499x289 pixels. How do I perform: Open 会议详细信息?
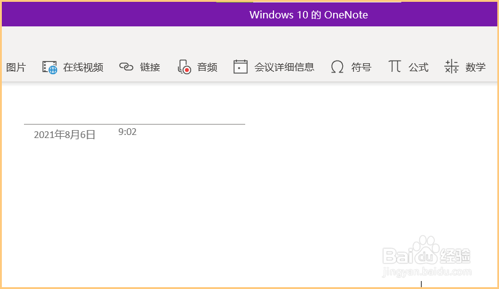[284, 67]
